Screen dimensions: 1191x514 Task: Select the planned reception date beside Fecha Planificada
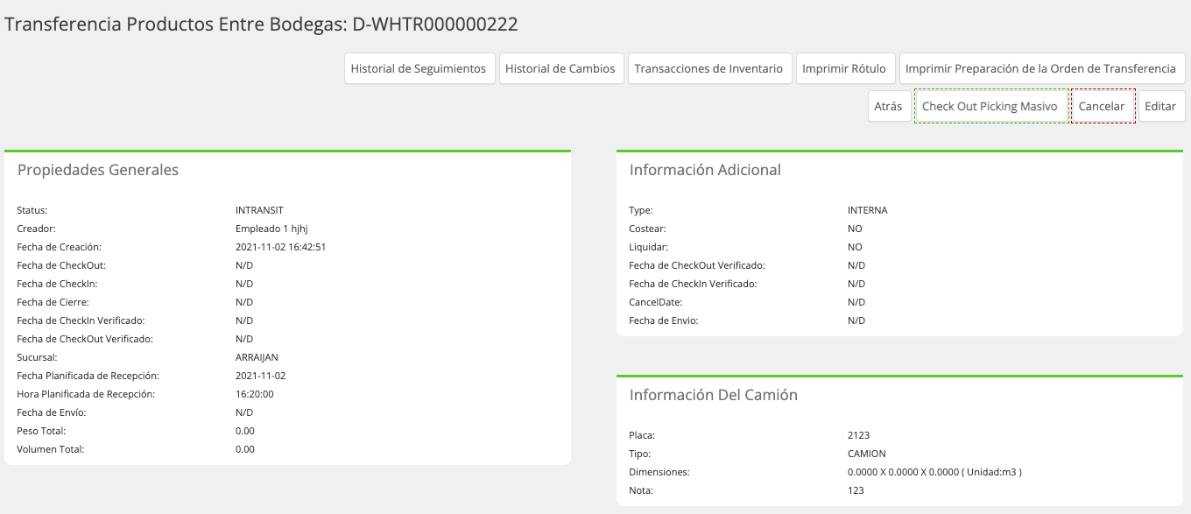click(x=261, y=376)
